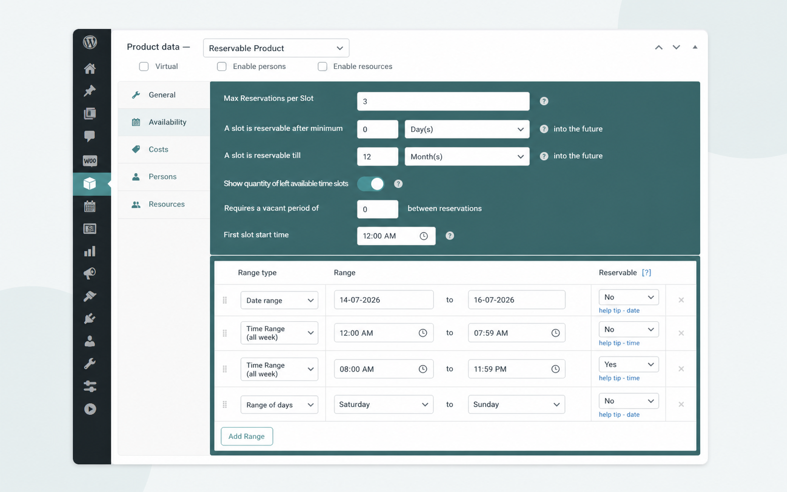The width and height of the screenshot is (787, 492).
Task: Open the Month(s) unit dropdown
Action: [467, 156]
